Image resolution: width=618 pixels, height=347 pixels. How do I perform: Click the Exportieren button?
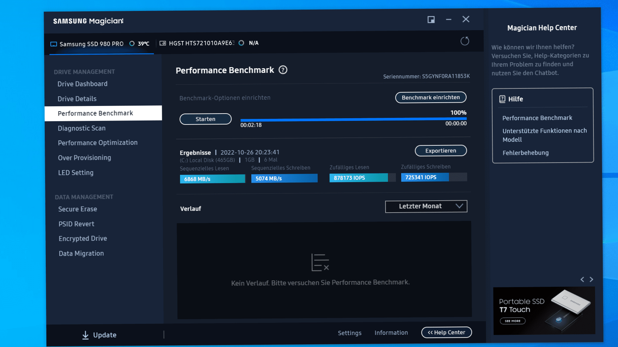tap(441, 151)
